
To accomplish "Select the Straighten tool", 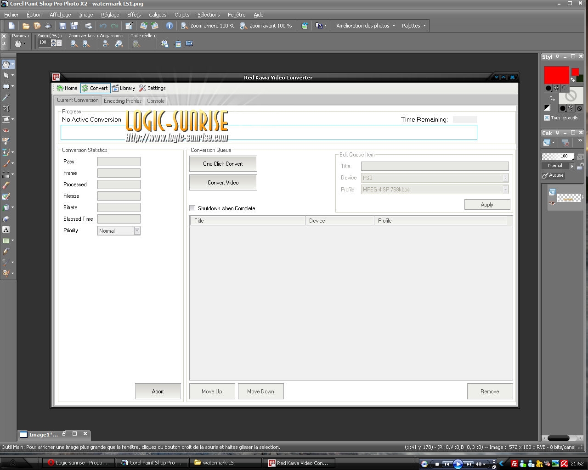I will (6, 119).
